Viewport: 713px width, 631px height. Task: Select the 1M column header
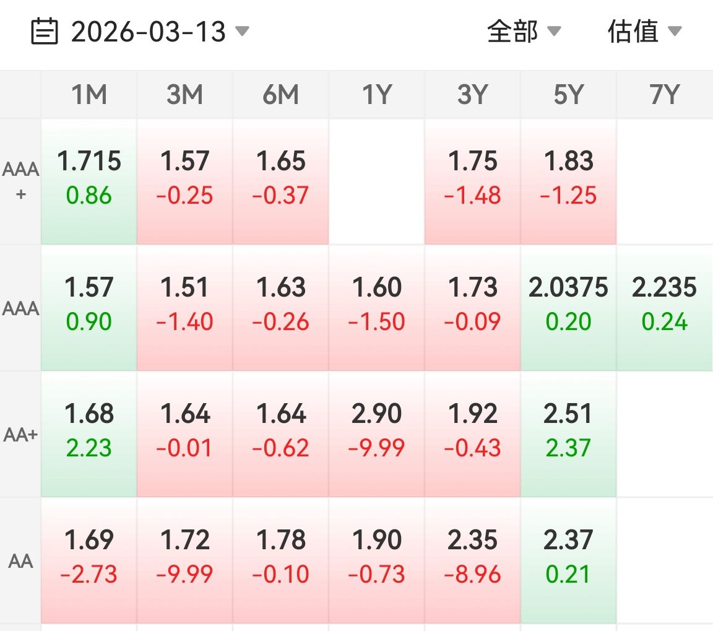87,94
